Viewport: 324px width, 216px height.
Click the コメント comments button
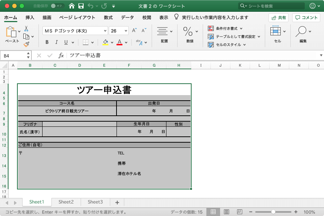tap(306, 17)
